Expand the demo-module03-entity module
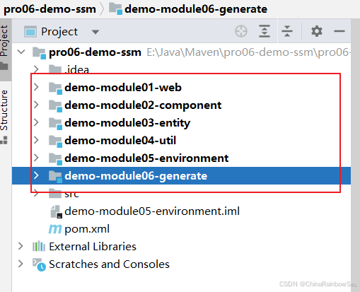 (x=36, y=122)
